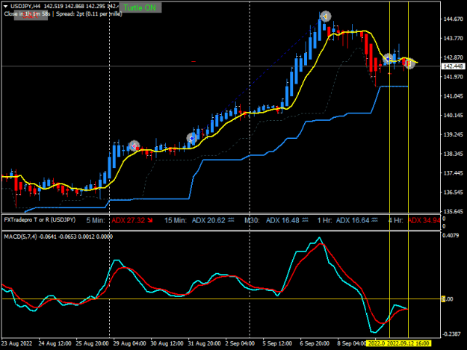The width and height of the screenshot is (467, 350).
Task: Click the current price label 142.448
Action: (453, 66)
